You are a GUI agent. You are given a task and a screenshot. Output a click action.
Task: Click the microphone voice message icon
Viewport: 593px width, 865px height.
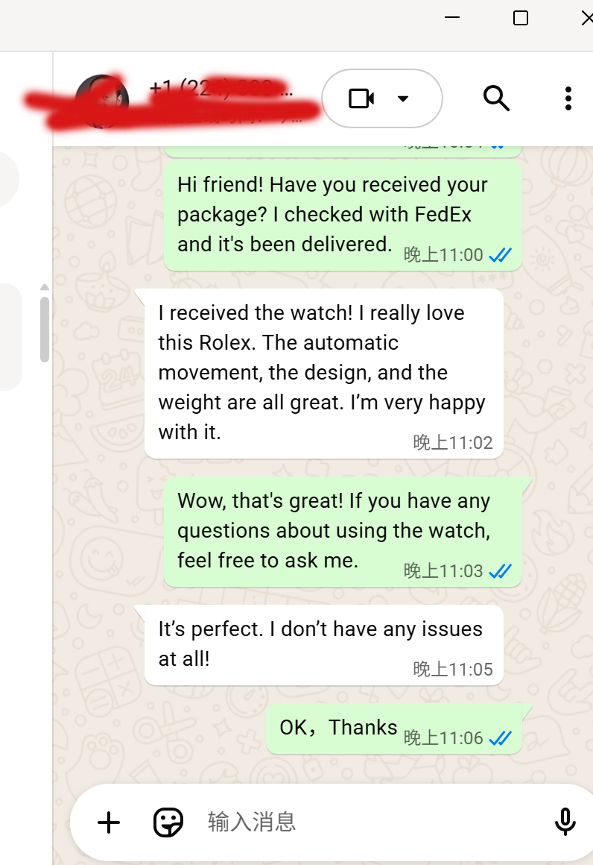click(565, 822)
